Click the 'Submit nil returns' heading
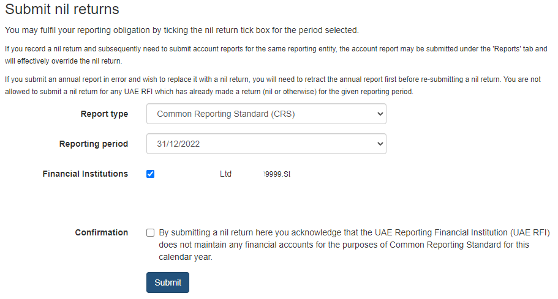The width and height of the screenshot is (558, 299). pyautogui.click(x=62, y=9)
